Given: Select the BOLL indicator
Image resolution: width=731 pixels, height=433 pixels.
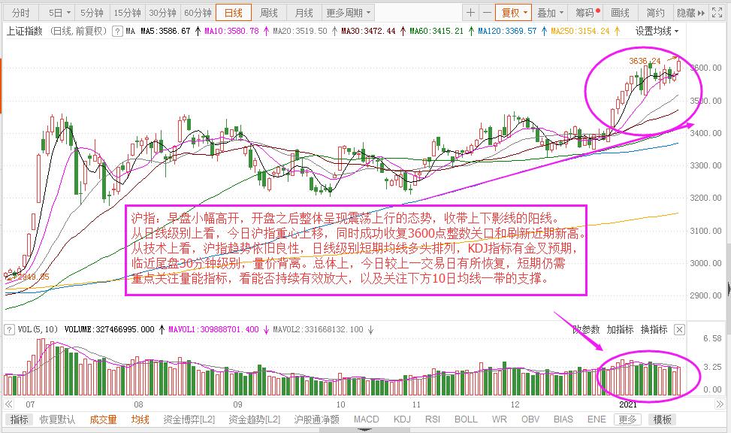Looking at the screenshot, I should coord(466,419).
